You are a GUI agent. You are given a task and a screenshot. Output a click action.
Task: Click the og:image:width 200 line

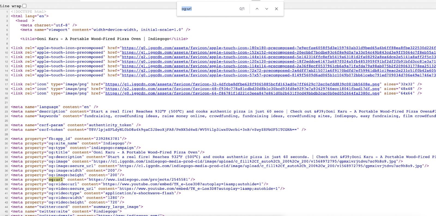(x=66, y=171)
